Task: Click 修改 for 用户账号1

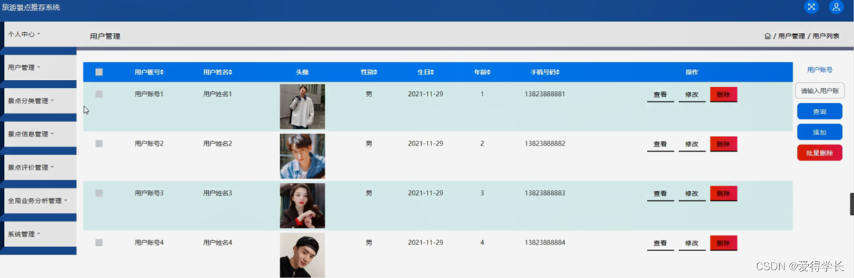Action: (691, 95)
